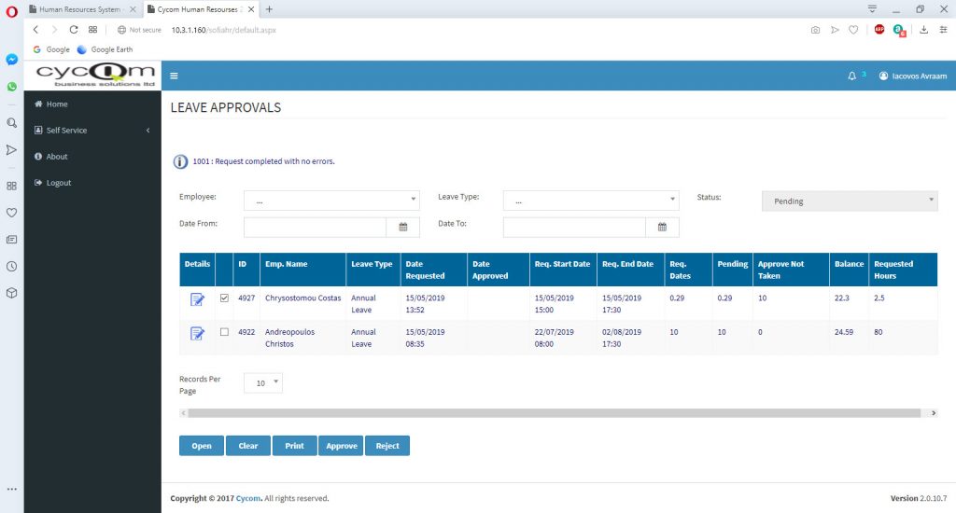Open Records Per Page dropdown
This screenshot has width=956, height=513.
click(262, 382)
